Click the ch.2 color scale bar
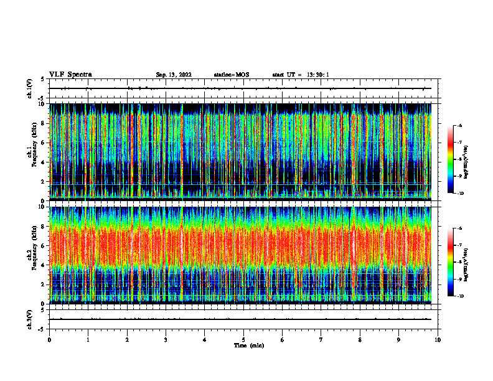Screen dimensions: 493x381 point(450,262)
